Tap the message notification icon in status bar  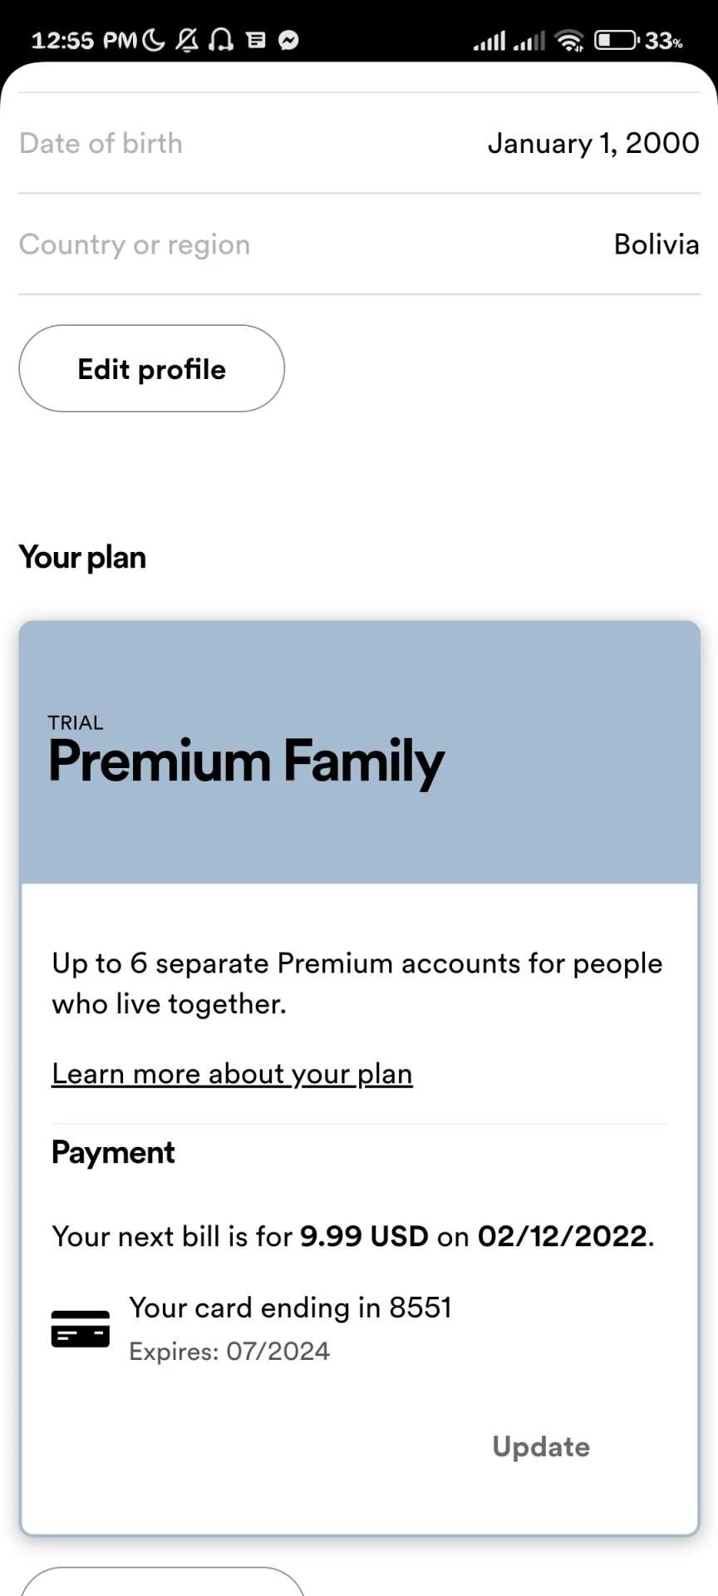click(256, 40)
